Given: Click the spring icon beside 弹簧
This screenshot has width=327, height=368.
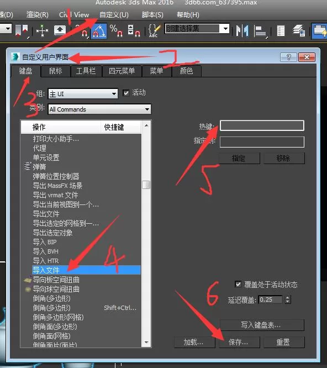Looking at the screenshot, I should point(28,166).
